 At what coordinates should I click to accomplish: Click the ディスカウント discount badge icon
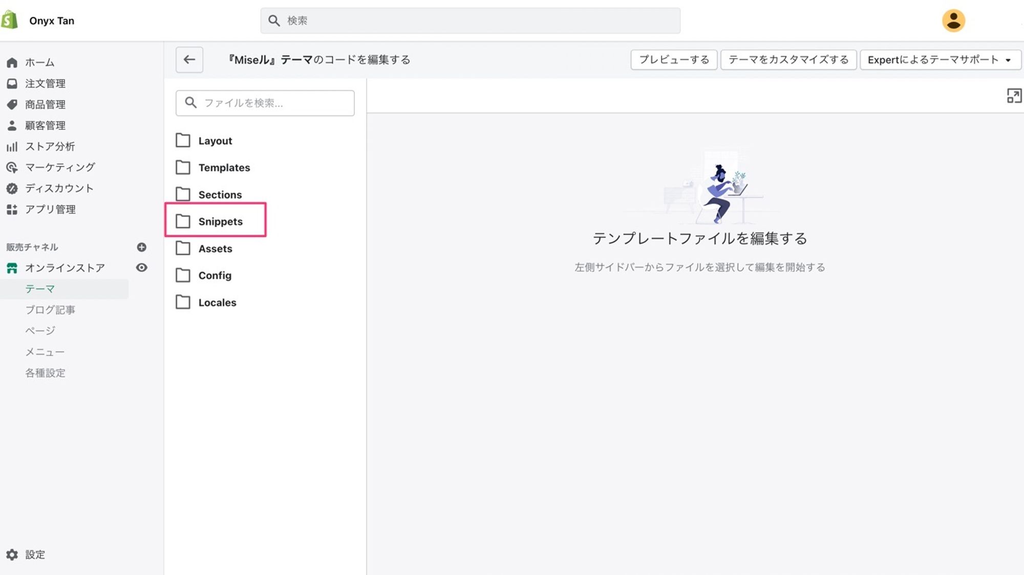pyautogui.click(x=12, y=188)
